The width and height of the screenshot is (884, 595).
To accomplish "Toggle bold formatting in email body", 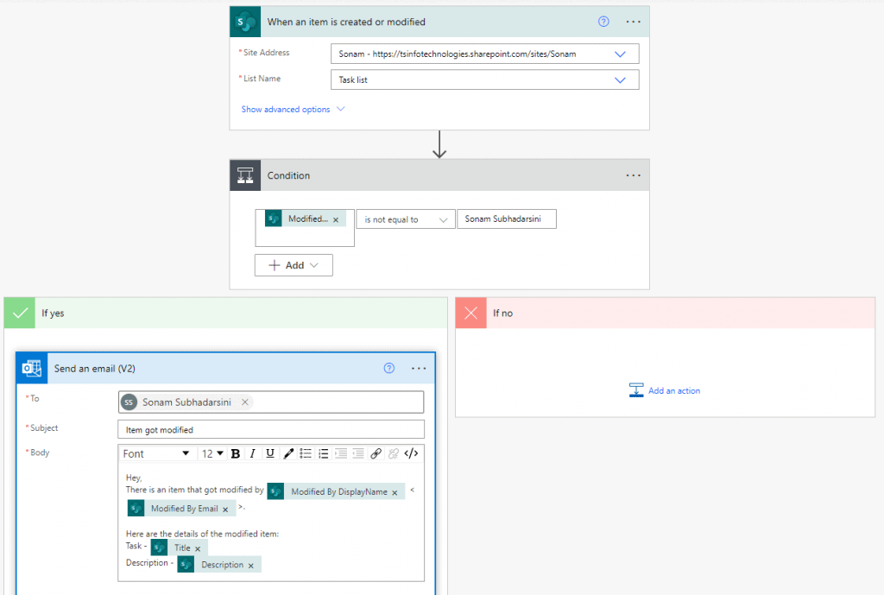I will (x=236, y=454).
